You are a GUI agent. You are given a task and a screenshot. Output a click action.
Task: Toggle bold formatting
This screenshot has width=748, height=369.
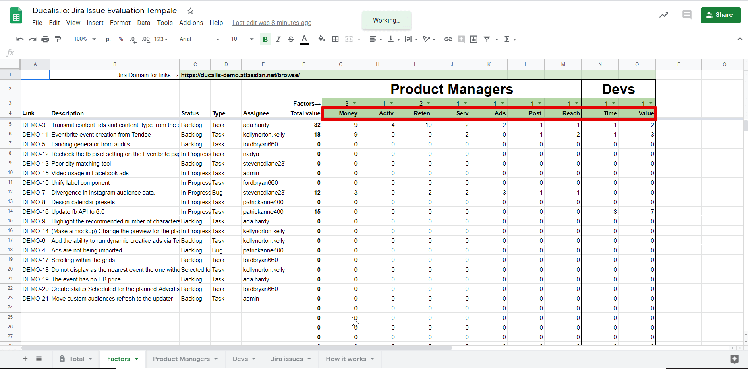pos(265,39)
